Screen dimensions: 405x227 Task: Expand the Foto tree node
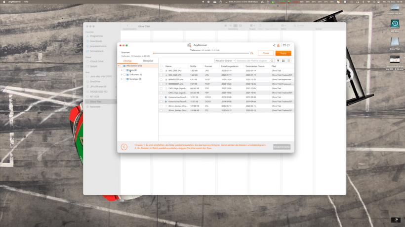(x=122, y=70)
